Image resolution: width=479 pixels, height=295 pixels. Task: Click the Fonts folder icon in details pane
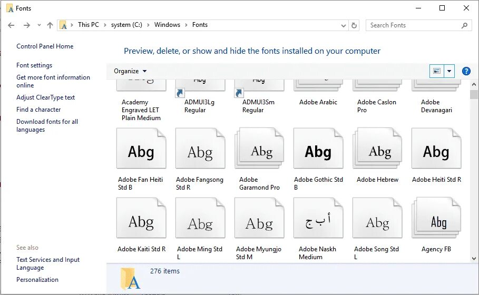(x=130, y=279)
